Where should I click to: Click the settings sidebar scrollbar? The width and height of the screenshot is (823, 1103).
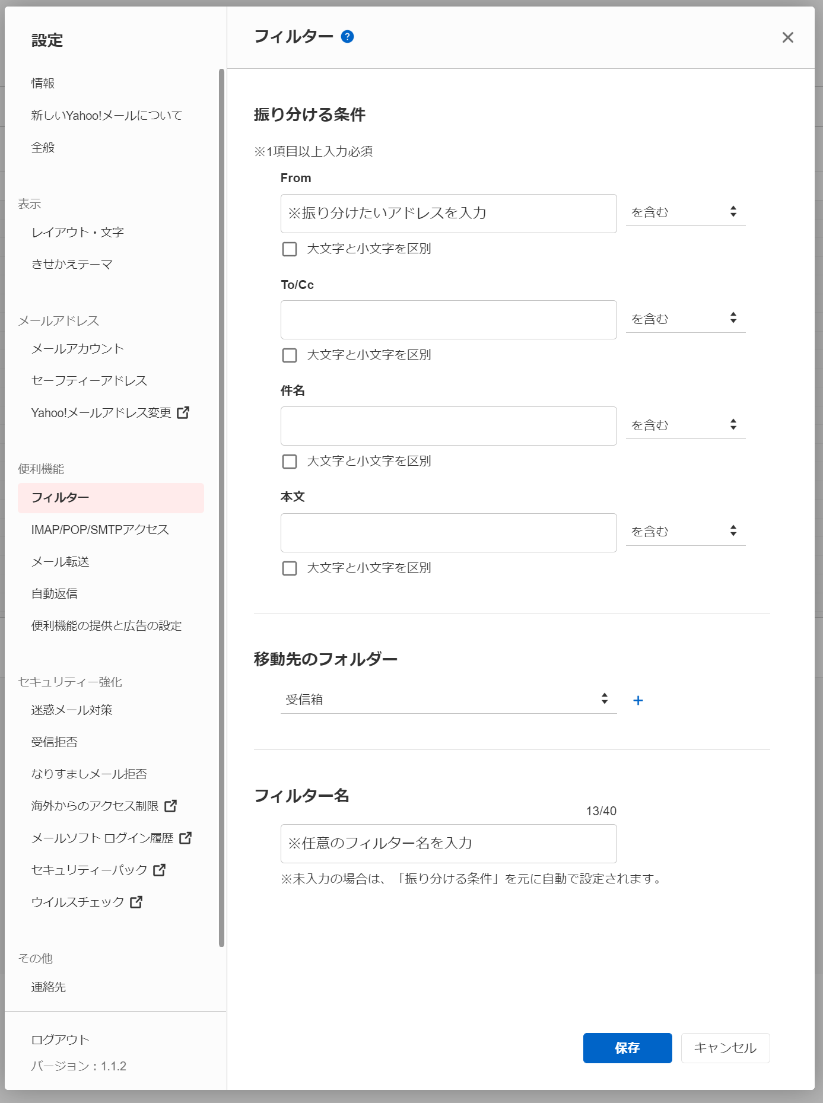pyautogui.click(x=222, y=508)
